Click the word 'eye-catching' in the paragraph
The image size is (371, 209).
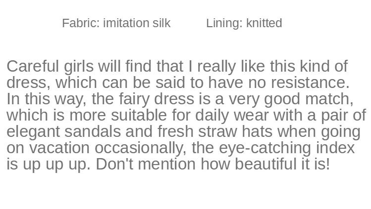pos(265,148)
